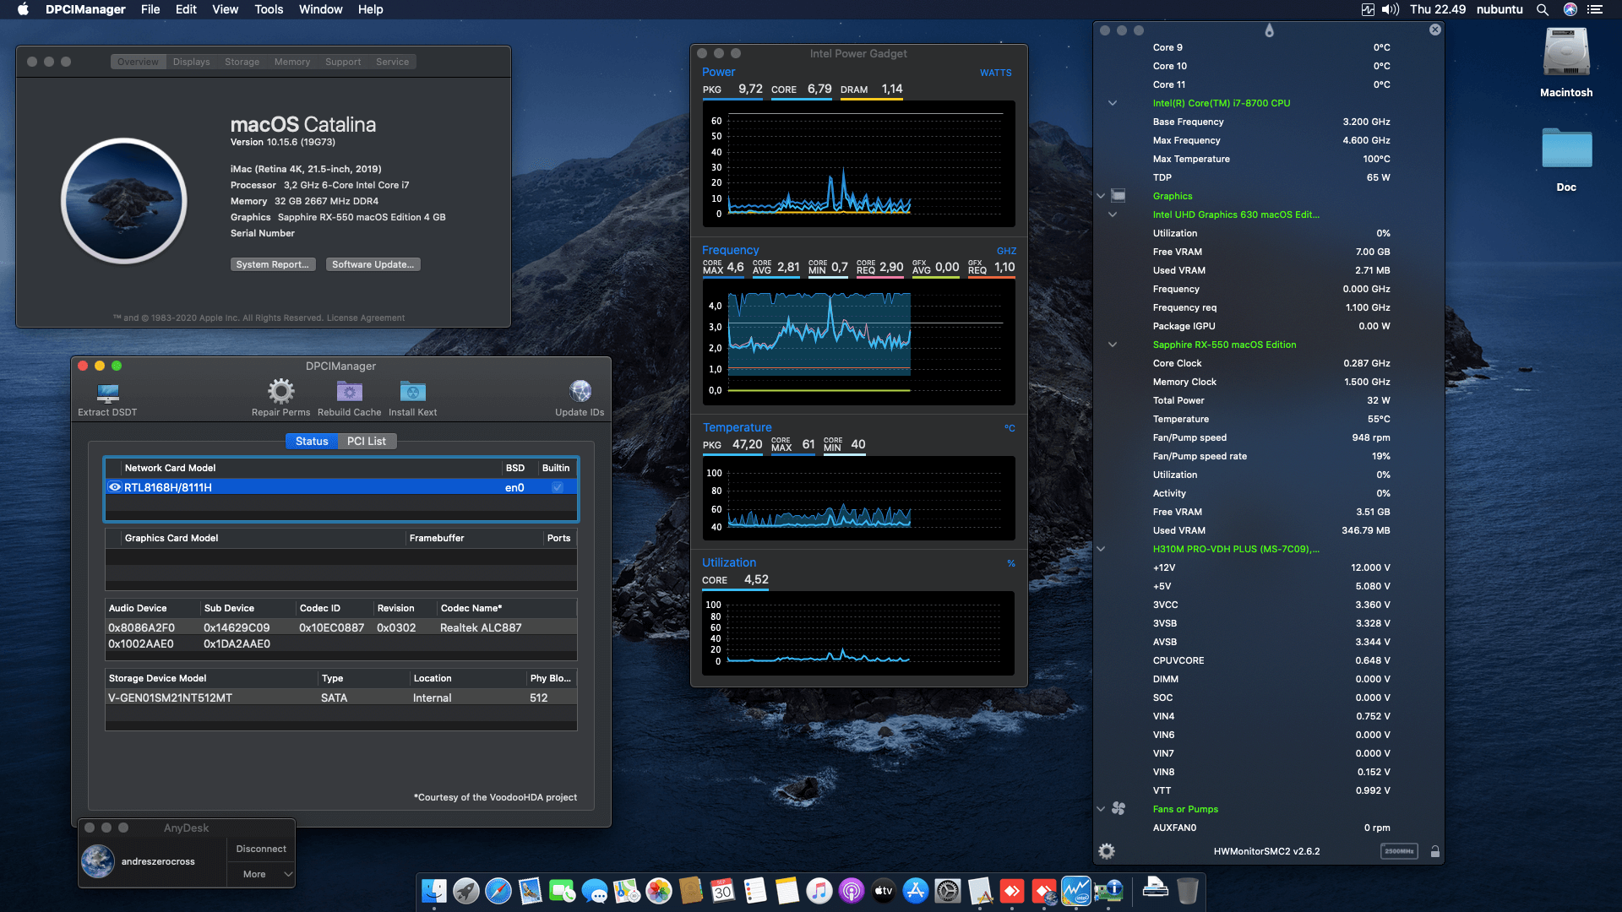This screenshot has width=1622, height=912.
Task: Click the round X close icon in HWMonitor
Action: (1434, 30)
